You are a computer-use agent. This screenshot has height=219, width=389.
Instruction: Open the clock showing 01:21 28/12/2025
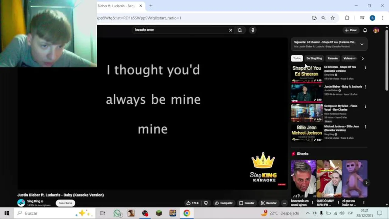tap(364, 213)
